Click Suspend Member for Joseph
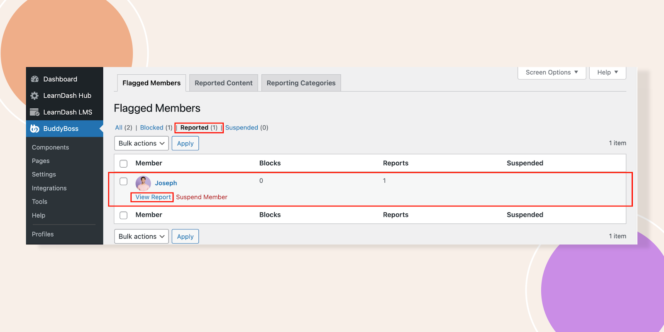The width and height of the screenshot is (664, 332). 202,197
